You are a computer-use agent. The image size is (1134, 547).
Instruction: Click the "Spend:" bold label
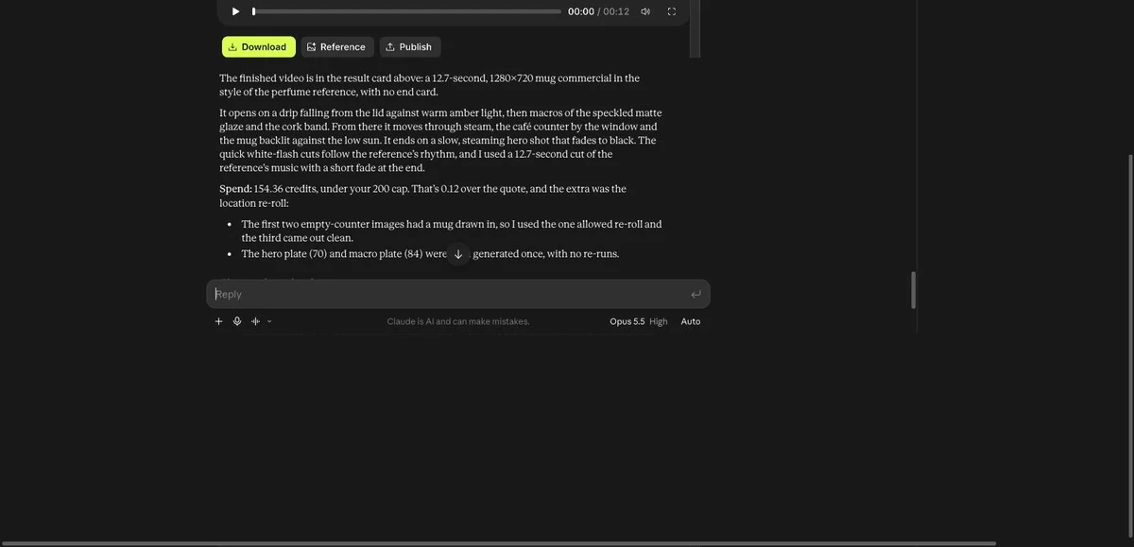pos(236,189)
